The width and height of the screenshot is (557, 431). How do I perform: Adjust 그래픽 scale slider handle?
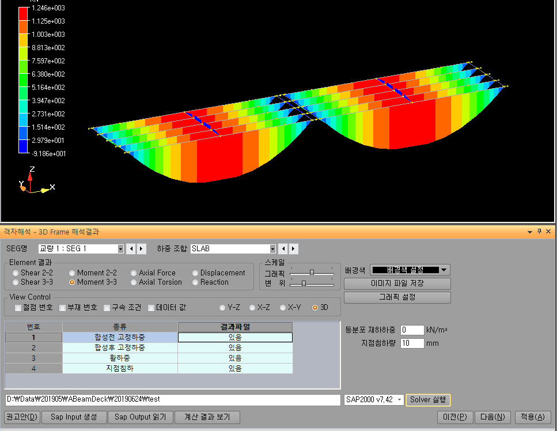(312, 273)
